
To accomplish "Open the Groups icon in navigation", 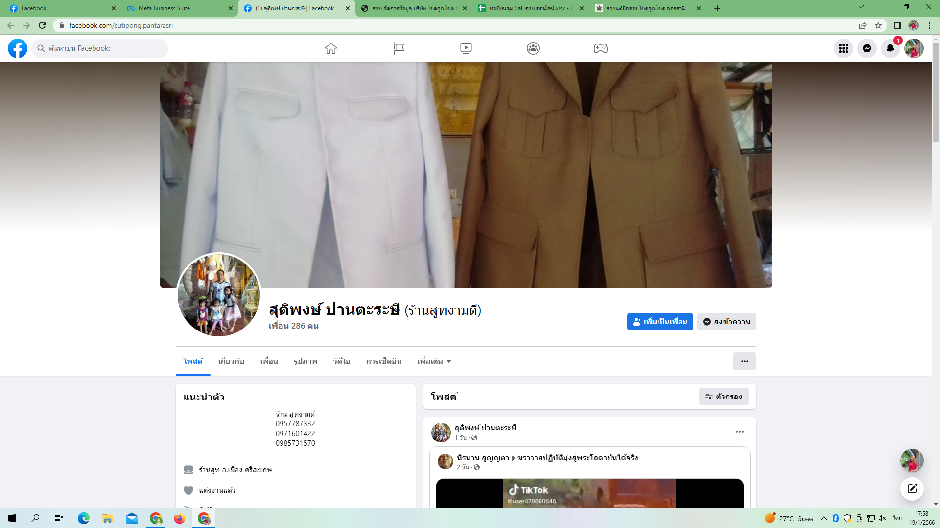I will coord(533,48).
